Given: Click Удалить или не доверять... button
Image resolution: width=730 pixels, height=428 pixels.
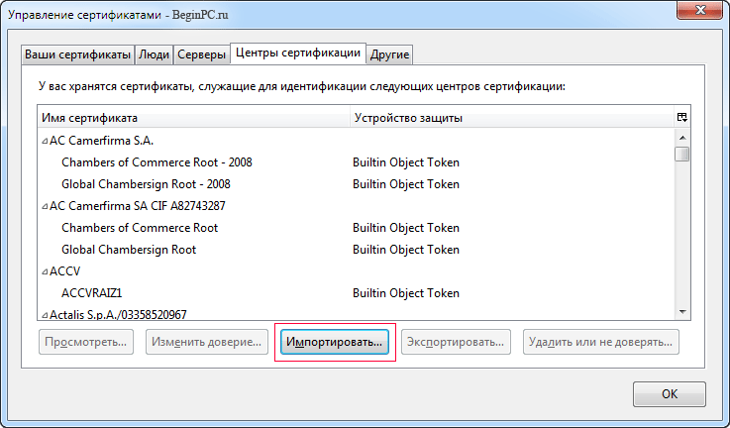Looking at the screenshot, I should point(600,342).
